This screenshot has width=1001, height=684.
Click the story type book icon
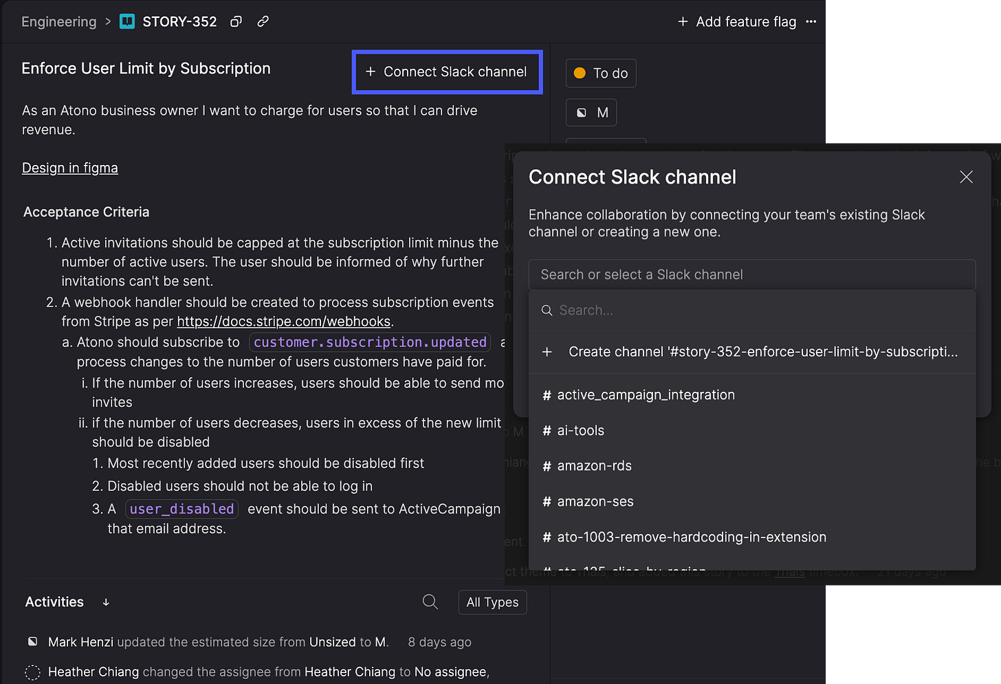127,21
